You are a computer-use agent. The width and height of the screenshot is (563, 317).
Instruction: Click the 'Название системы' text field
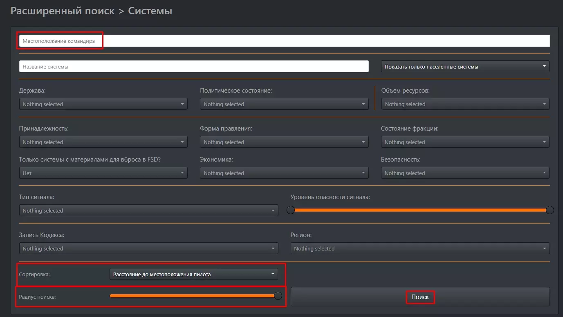(194, 67)
